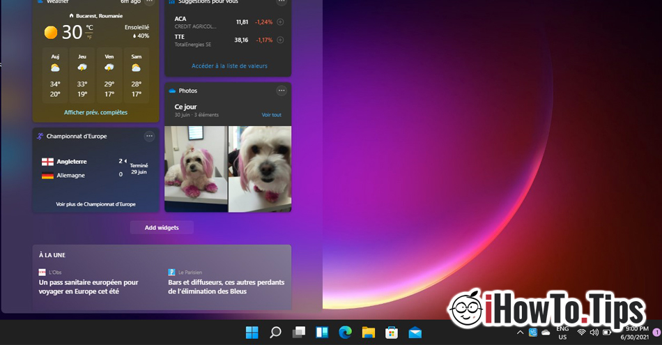The height and width of the screenshot is (345, 662).
Task: Click the -1,24% ACA change value
Action: (264, 22)
